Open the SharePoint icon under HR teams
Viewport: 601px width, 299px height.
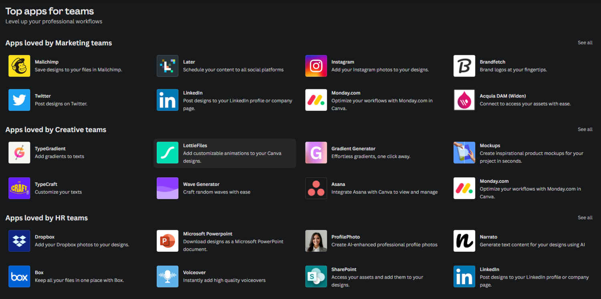coord(316,276)
